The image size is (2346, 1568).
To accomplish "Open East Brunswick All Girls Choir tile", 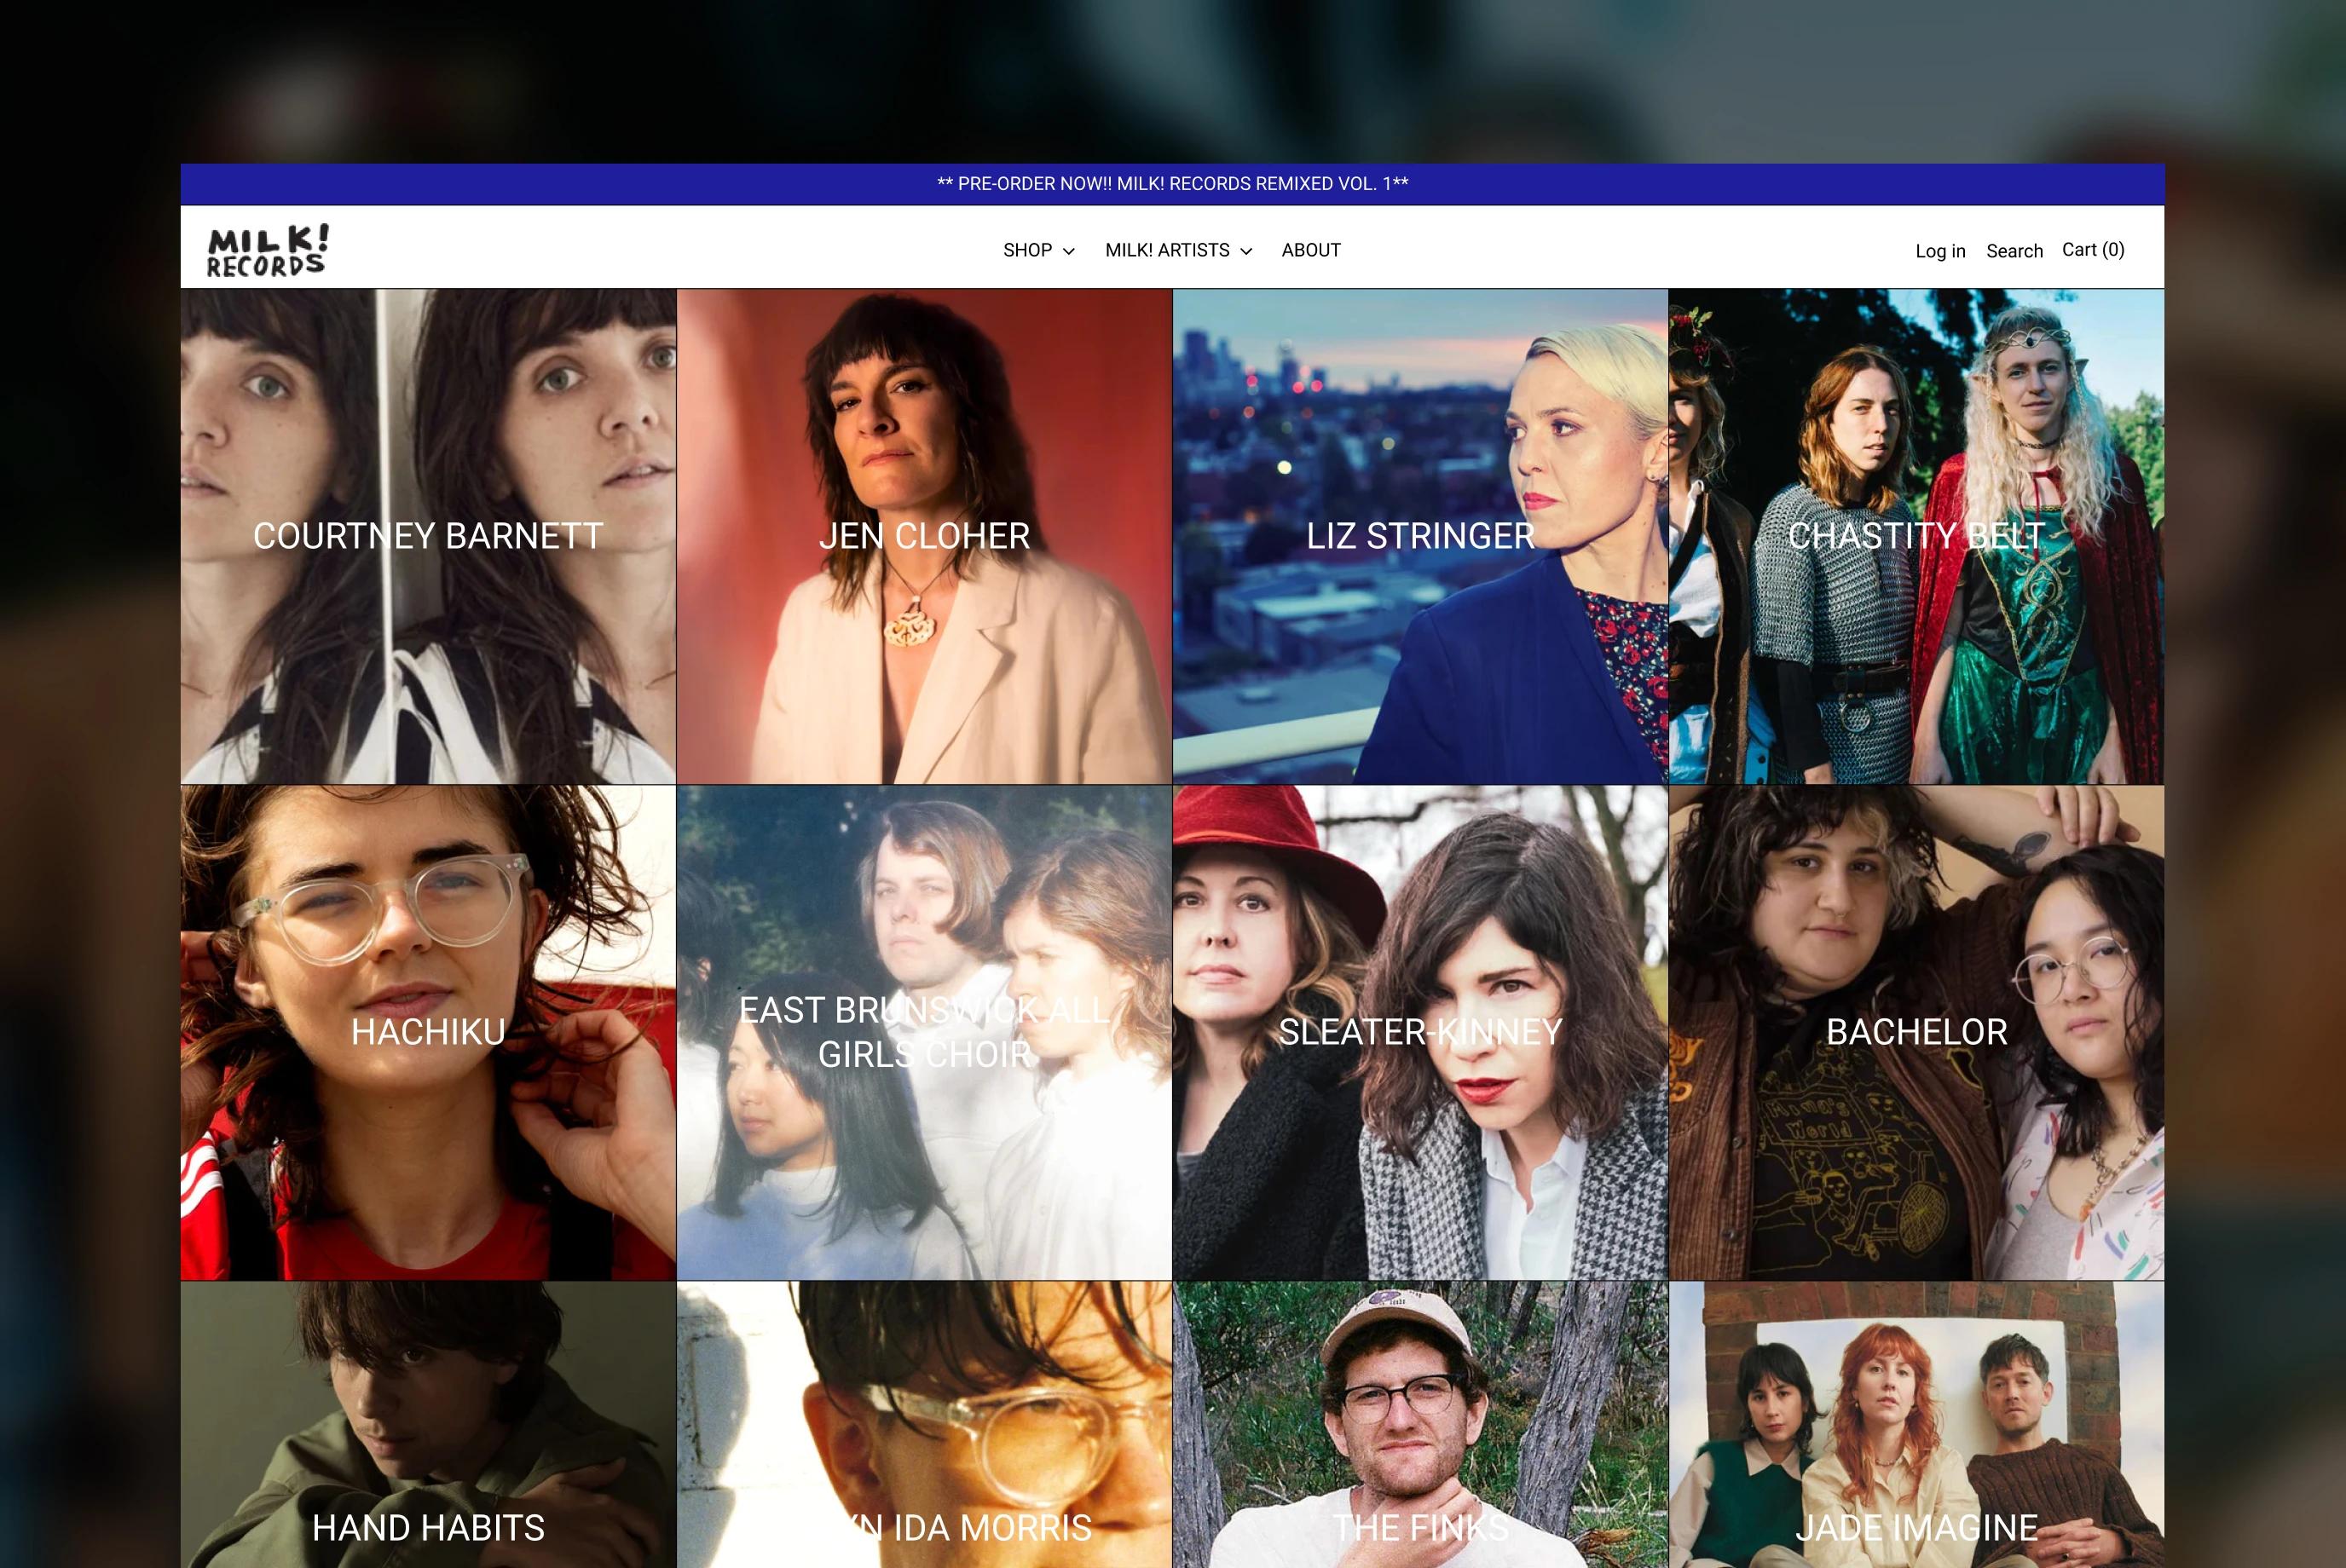I will [923, 1032].
